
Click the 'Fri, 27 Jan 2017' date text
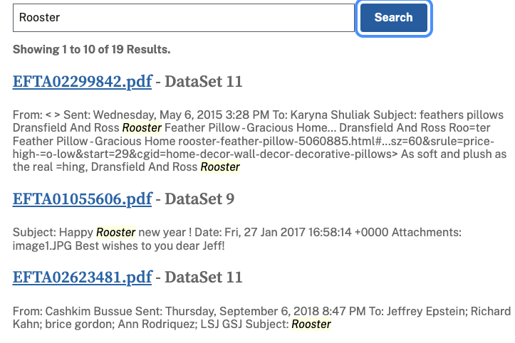tap(266, 232)
